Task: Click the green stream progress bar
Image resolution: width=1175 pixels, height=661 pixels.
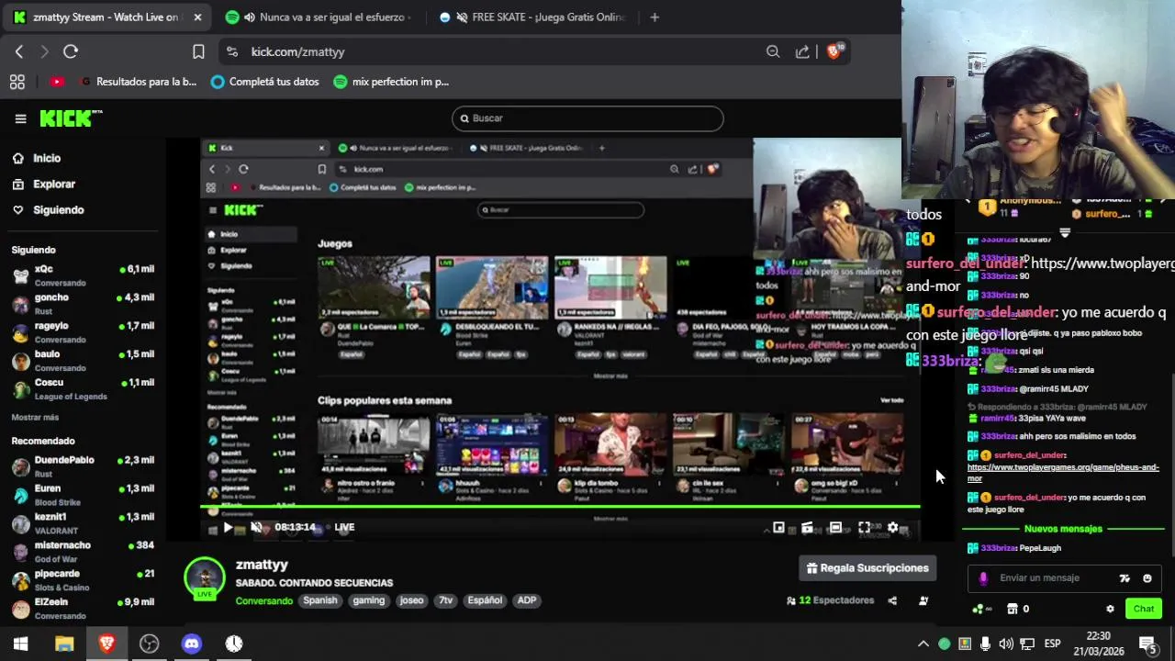Action: [560, 506]
